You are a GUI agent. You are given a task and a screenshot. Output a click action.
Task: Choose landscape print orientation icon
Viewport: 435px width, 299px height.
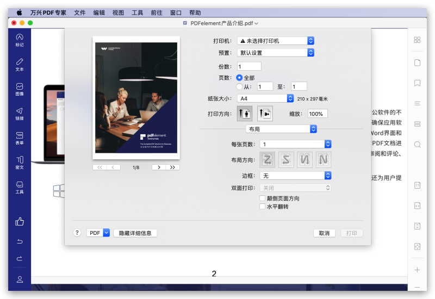[265, 114]
